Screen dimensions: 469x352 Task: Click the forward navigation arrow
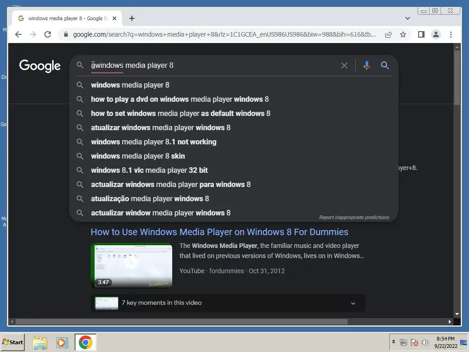(33, 34)
